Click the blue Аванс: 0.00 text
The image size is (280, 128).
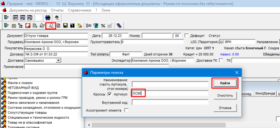pyautogui.click(x=230, y=54)
